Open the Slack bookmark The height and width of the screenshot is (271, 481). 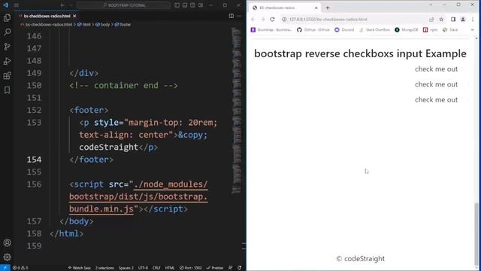coord(450,30)
